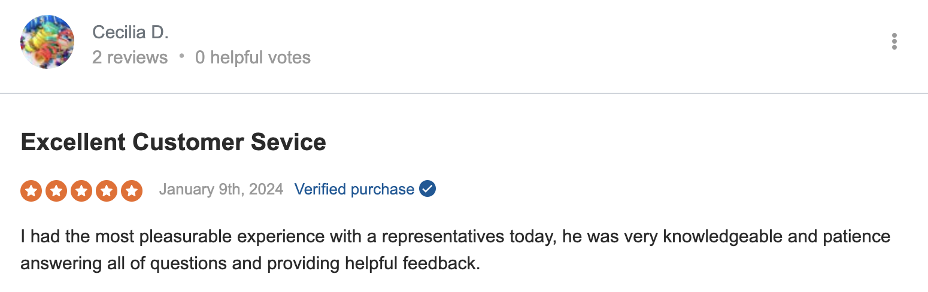This screenshot has width=928, height=292.
Task: Click the second orange rating star
Action: pyautogui.click(x=56, y=191)
